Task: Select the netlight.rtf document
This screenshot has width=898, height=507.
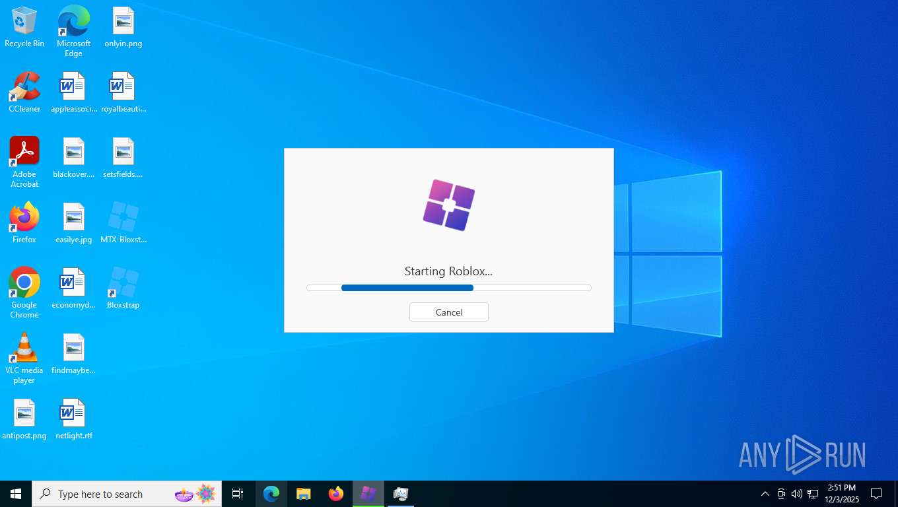Action: point(73,420)
